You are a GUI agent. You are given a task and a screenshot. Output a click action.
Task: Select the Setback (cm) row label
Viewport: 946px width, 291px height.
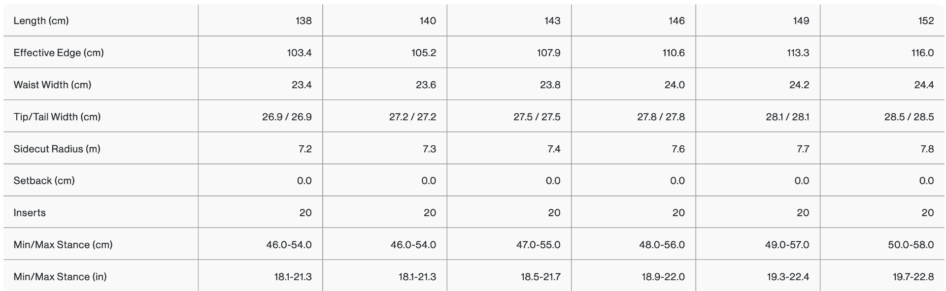coord(44,181)
